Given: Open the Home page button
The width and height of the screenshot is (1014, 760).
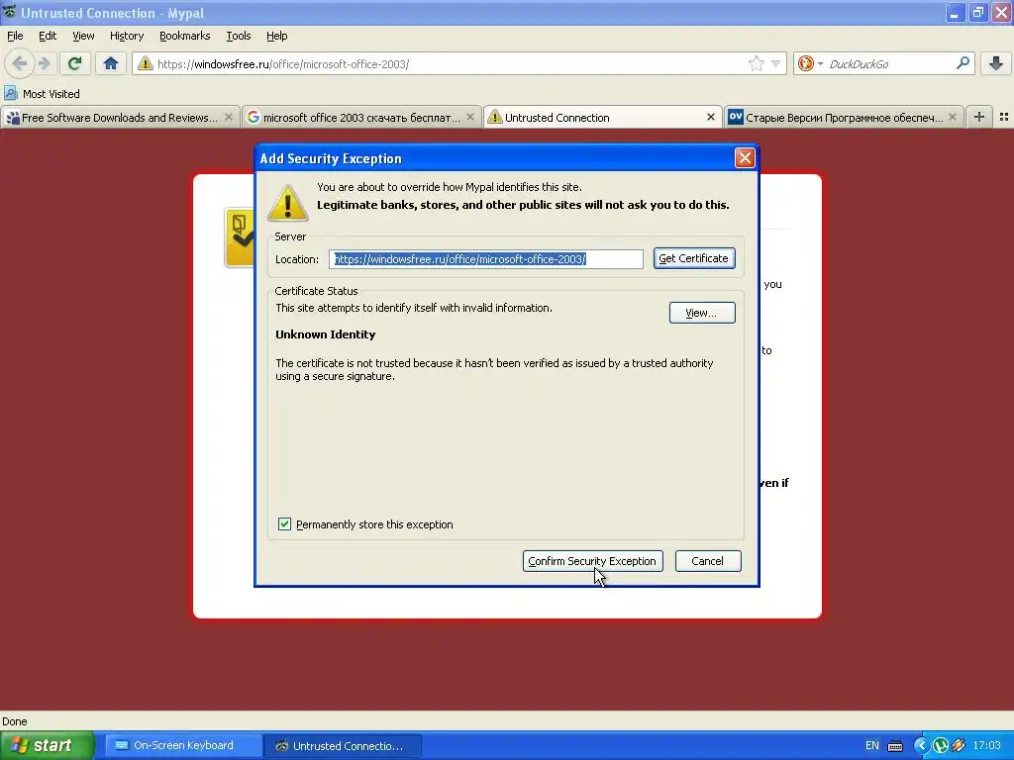Looking at the screenshot, I should tap(111, 63).
